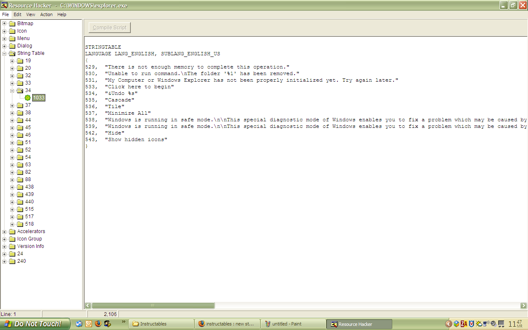528x330 pixels.
Task: Show hidden tray icons with round arrow
Action: coord(449,324)
